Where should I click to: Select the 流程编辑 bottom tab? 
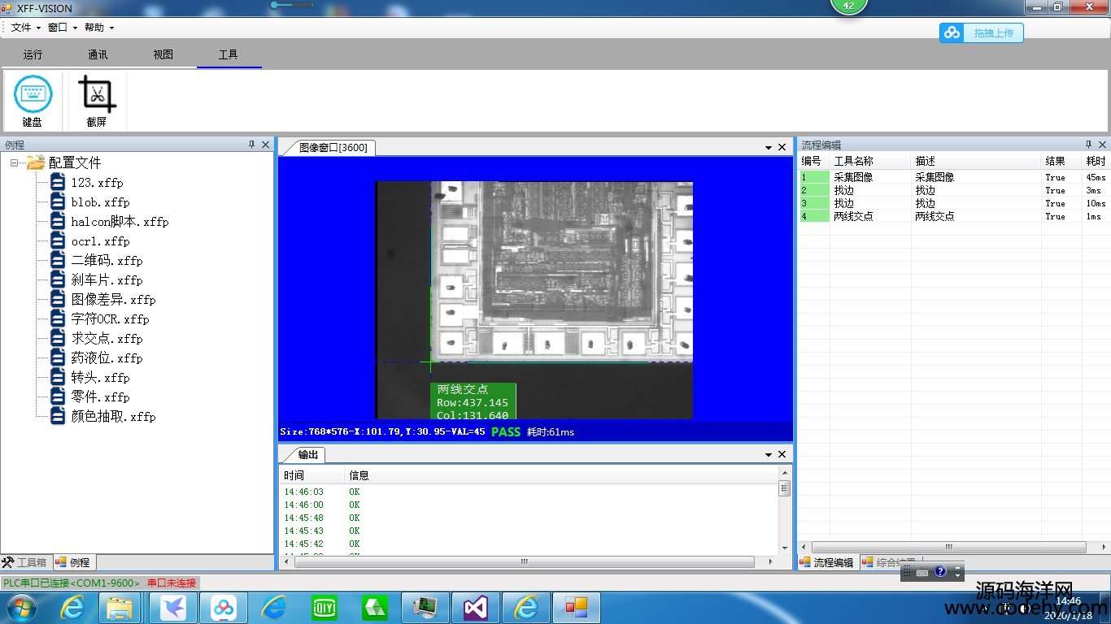click(x=827, y=562)
